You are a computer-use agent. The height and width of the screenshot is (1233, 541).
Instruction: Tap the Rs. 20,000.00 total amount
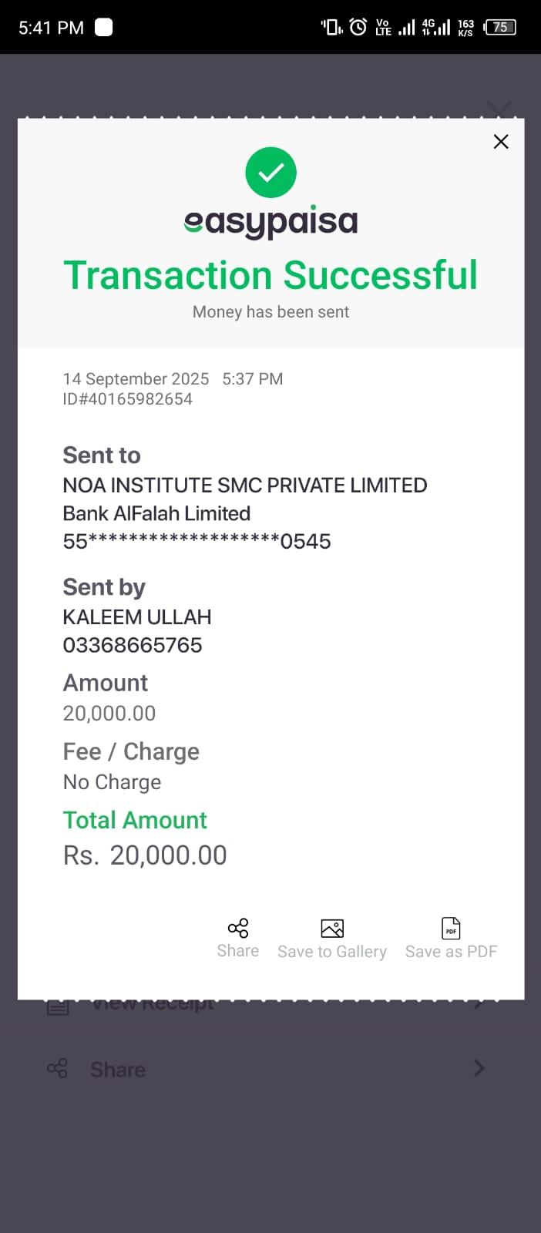pyautogui.click(x=145, y=855)
